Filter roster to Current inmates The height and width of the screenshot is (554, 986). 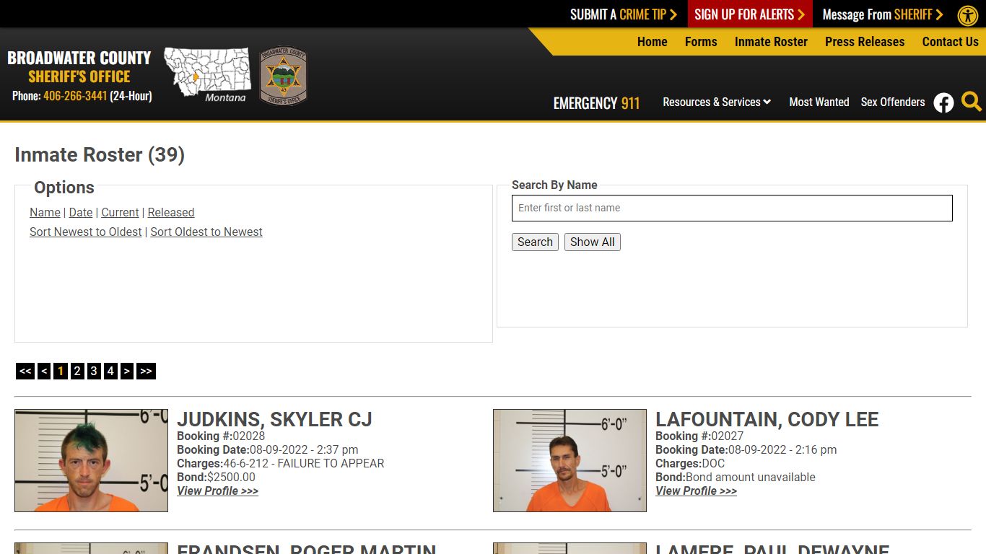click(120, 212)
